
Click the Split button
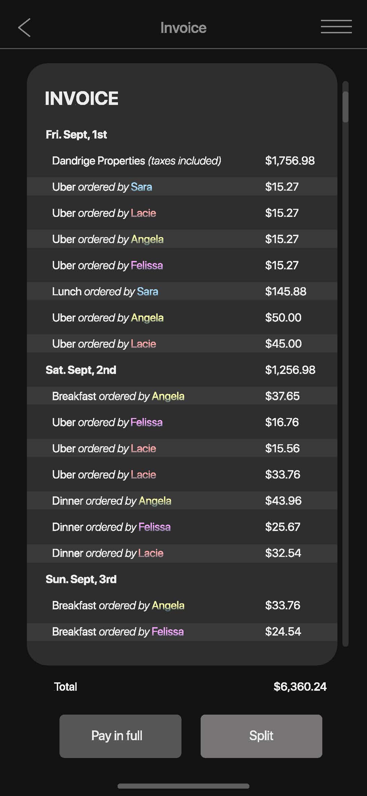(261, 736)
